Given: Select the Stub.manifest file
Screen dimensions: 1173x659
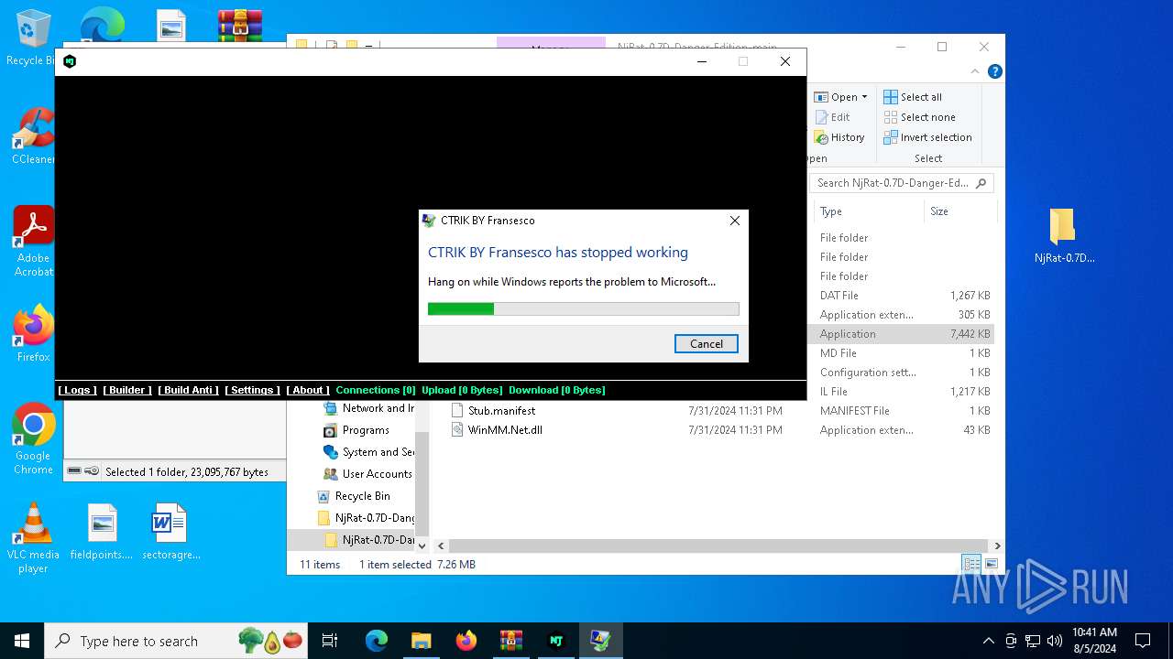Looking at the screenshot, I should point(501,411).
